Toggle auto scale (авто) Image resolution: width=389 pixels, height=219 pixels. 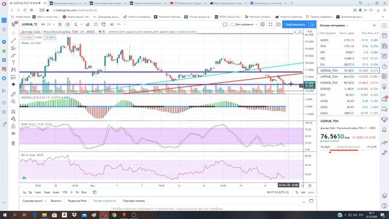(311, 192)
